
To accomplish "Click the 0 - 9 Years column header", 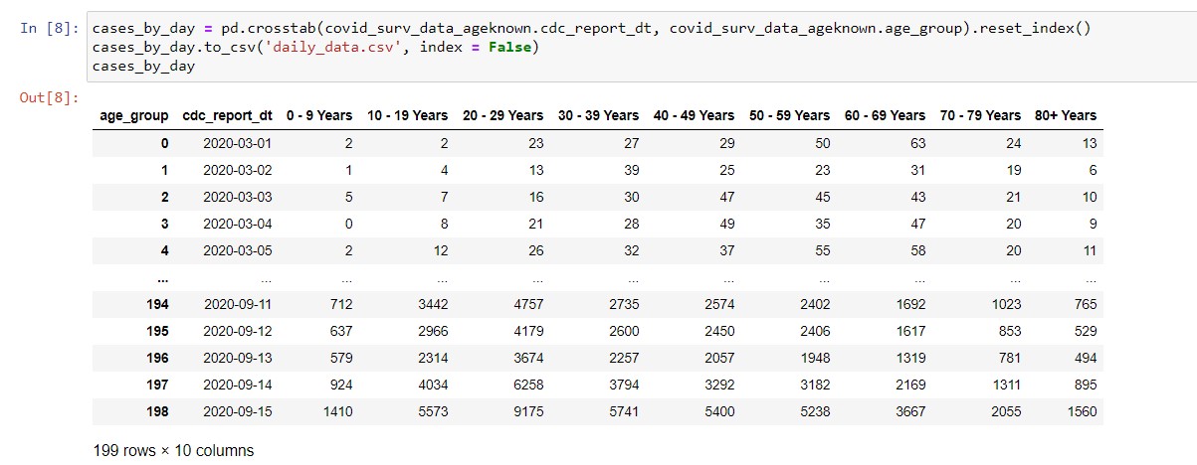I will click(318, 115).
